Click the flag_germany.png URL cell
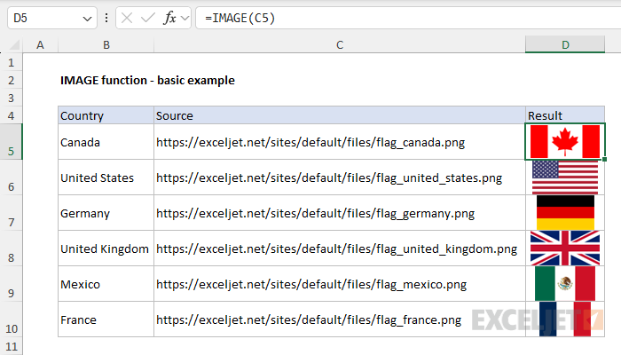Viewport: 621px width, 355px height. pos(340,213)
